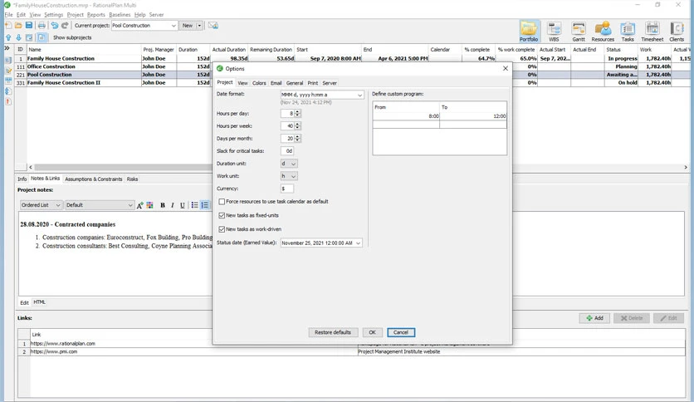Move project down with the down arrow icon
Viewport: 694px width, 402px height.
[18, 37]
